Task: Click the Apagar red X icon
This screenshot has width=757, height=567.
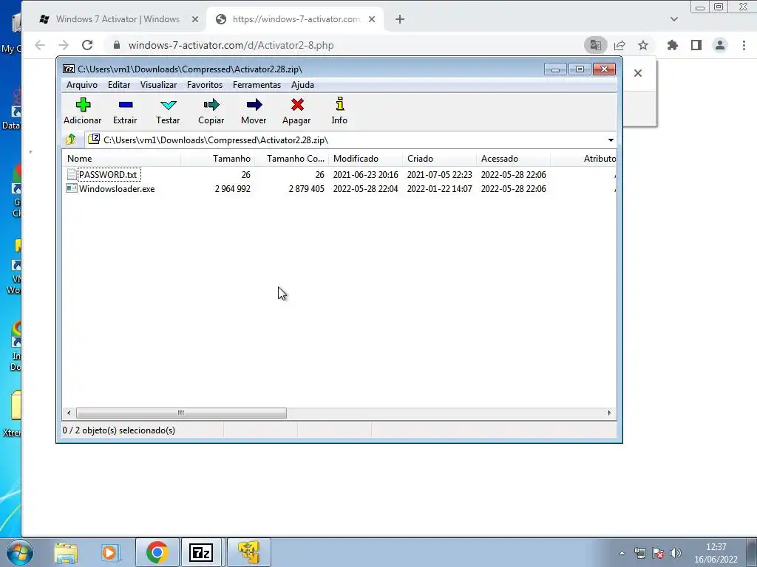Action: point(297,105)
